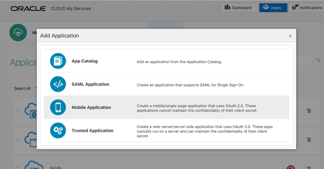
Task: Check the first application row checkbox
Action: [x=18, y=111]
